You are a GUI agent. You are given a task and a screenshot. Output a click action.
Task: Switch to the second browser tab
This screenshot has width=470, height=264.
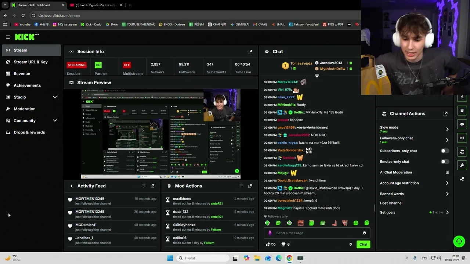coord(96,5)
